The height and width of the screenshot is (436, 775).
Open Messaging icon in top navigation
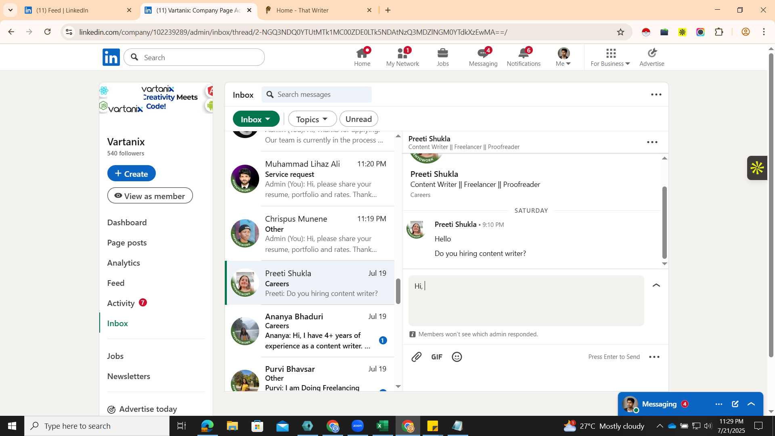pos(483,57)
